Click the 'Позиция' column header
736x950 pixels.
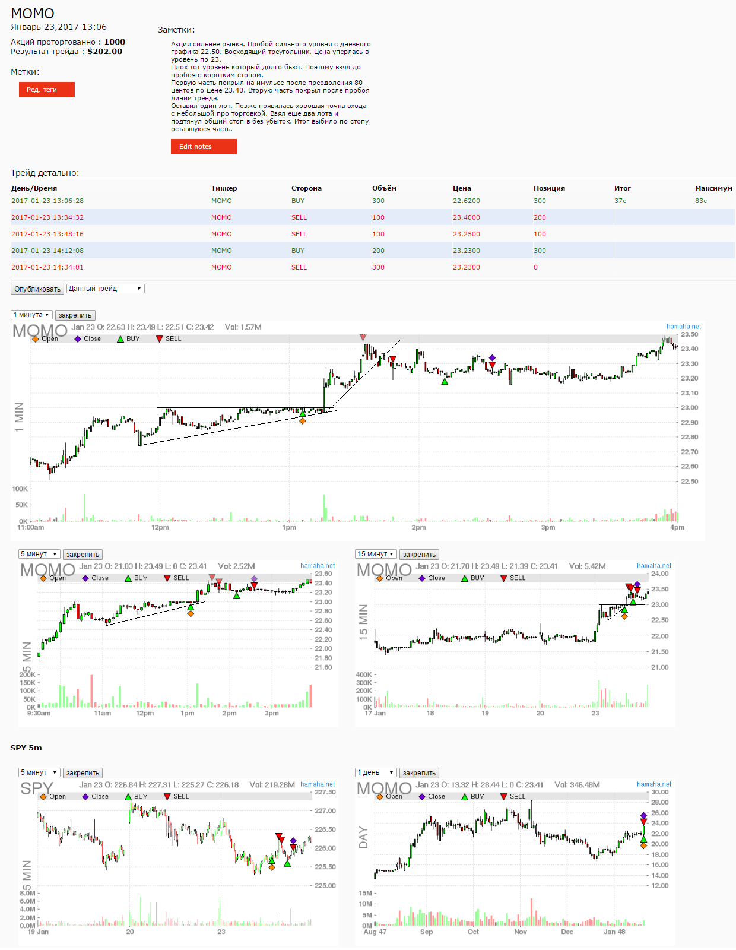click(x=549, y=188)
